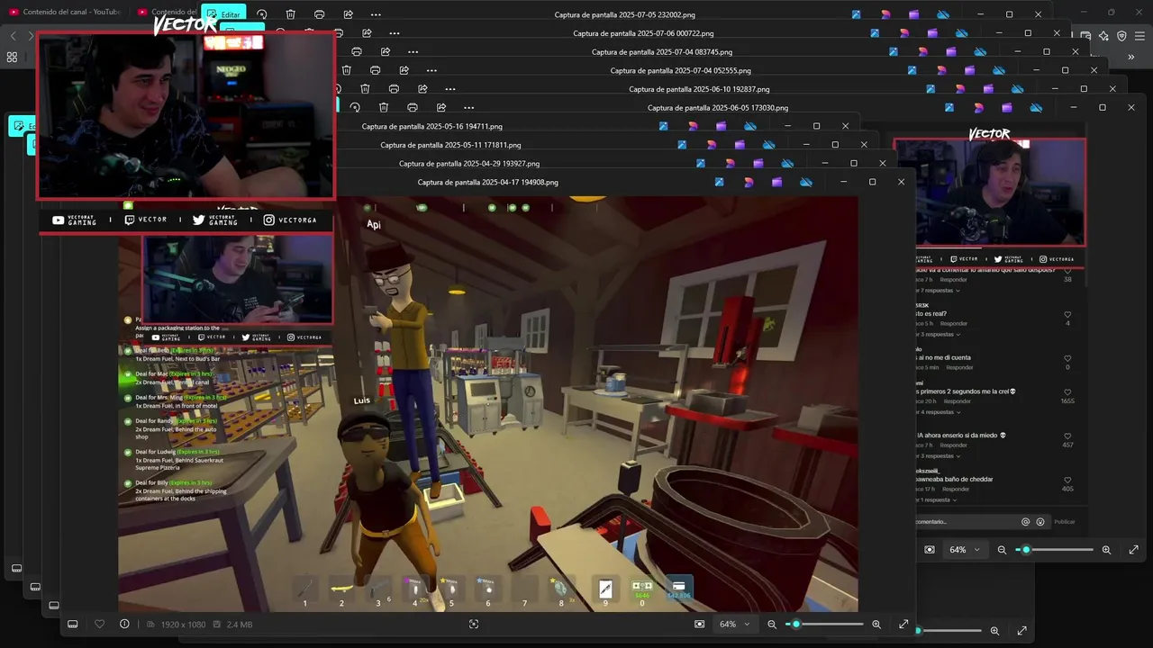Click Editar button in 2025-07-05 232002 window
This screenshot has height=648, width=1153.
(222, 14)
